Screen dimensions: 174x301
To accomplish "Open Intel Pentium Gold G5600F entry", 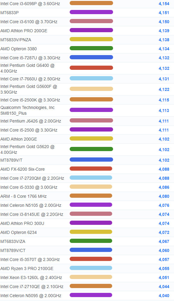I will click(x=29, y=89).
